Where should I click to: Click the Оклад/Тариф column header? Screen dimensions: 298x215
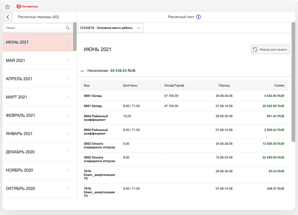click(174, 85)
